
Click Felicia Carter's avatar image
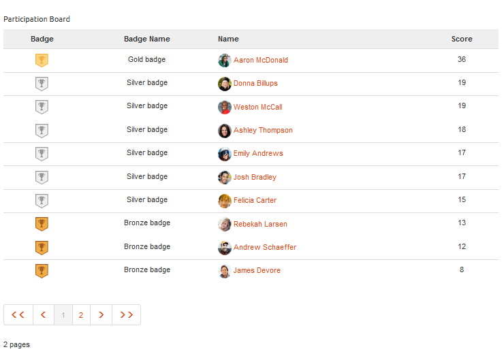pyautogui.click(x=225, y=201)
